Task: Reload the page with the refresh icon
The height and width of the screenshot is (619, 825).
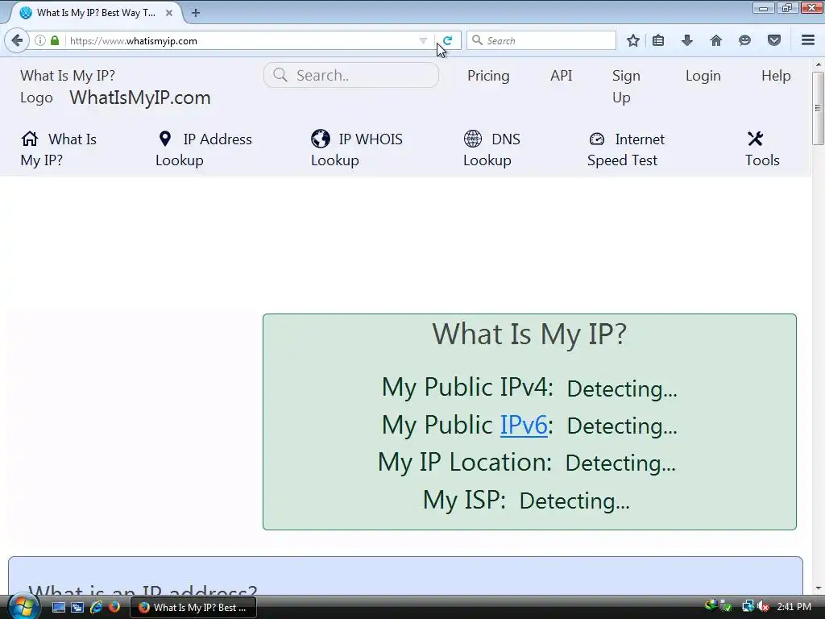Action: pyautogui.click(x=448, y=40)
